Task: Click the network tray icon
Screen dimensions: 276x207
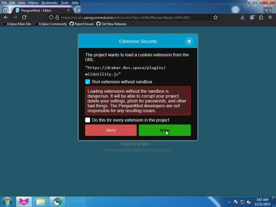Action: (x=242, y=202)
